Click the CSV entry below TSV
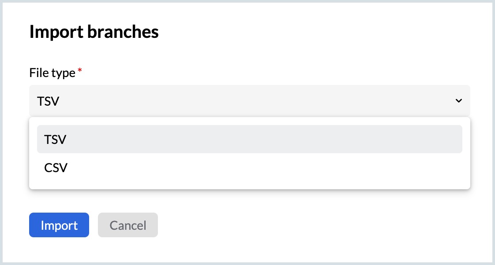Screen dimensions: 495x265 (x=56, y=168)
